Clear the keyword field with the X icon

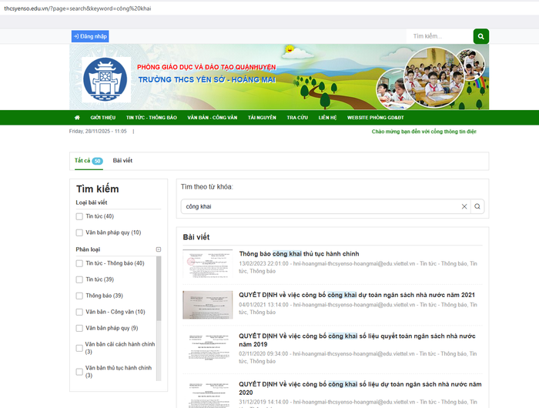(x=464, y=206)
